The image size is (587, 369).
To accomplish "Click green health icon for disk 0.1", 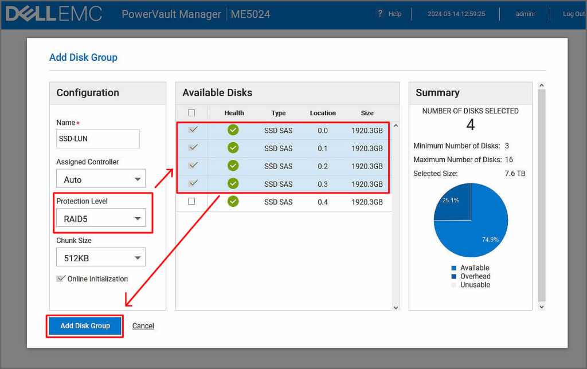I will click(233, 148).
